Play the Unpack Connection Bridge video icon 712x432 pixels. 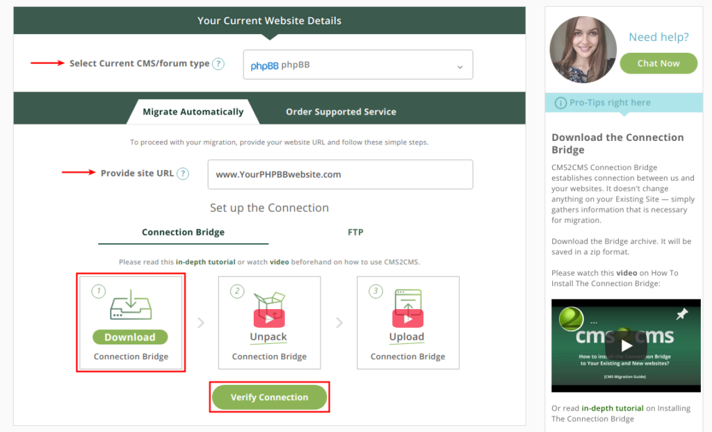click(269, 319)
